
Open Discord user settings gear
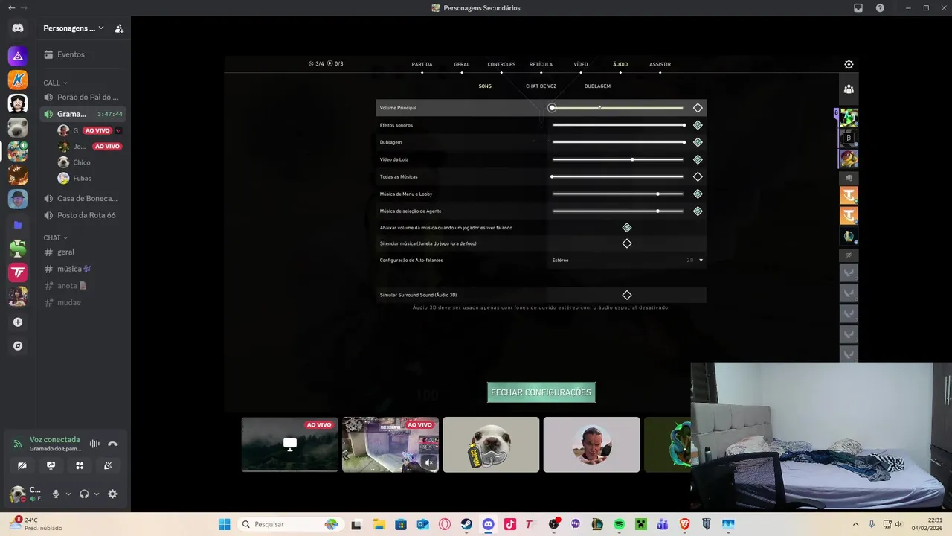click(112, 494)
